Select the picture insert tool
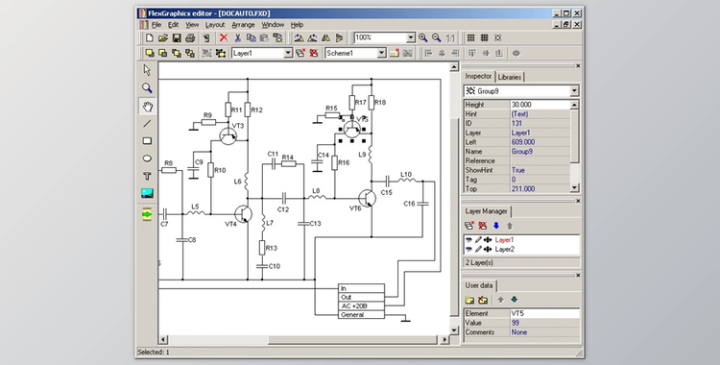720x365 pixels. pyautogui.click(x=147, y=193)
